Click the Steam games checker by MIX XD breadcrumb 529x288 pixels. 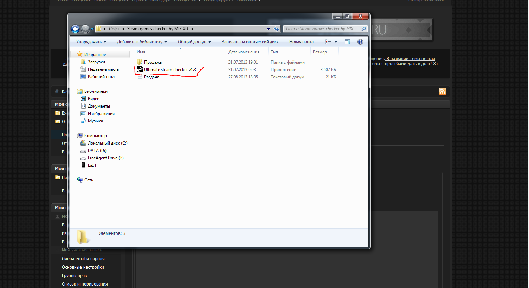(x=157, y=29)
